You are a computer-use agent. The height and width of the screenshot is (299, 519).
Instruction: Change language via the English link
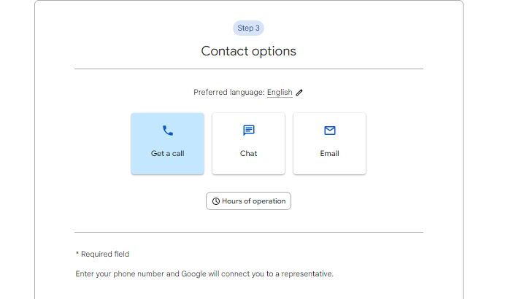coord(280,93)
